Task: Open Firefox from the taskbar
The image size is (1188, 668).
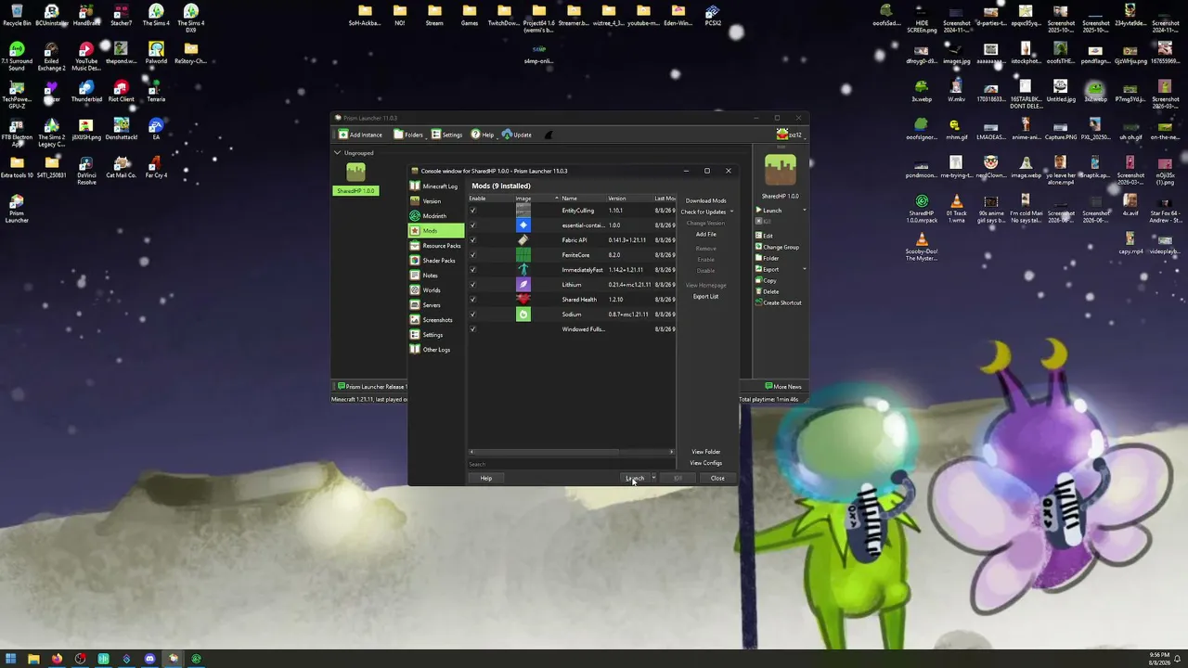Action: point(57,659)
